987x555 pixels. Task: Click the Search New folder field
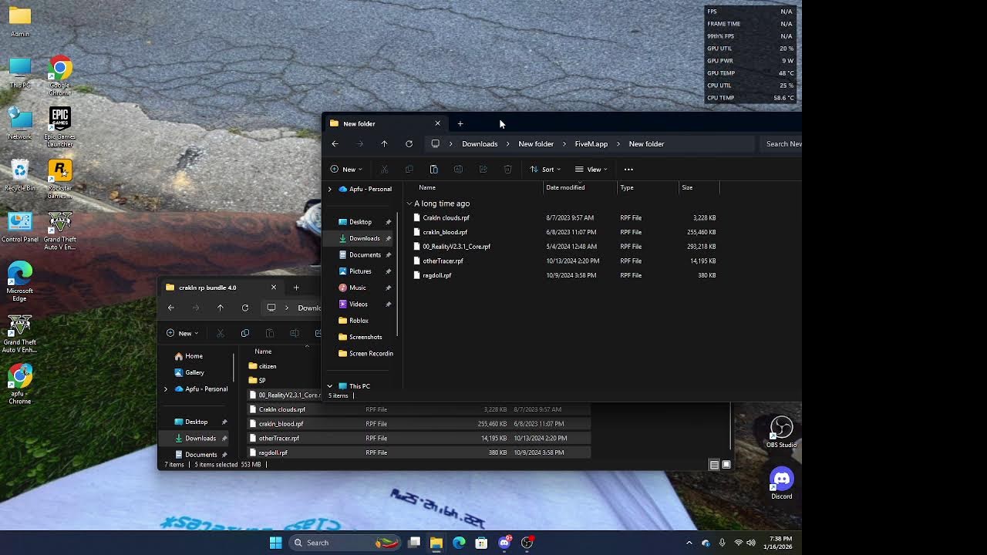tap(781, 143)
